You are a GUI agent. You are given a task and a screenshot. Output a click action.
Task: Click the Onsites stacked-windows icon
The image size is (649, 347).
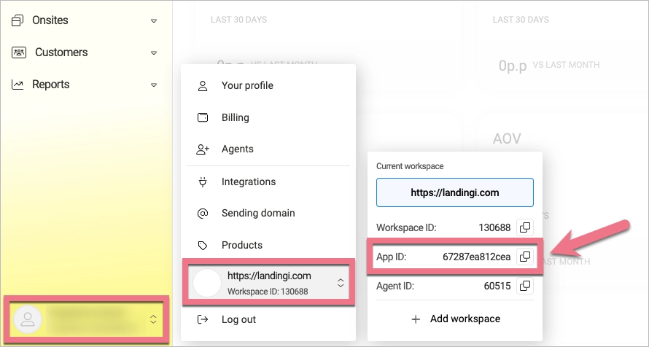pyautogui.click(x=18, y=20)
